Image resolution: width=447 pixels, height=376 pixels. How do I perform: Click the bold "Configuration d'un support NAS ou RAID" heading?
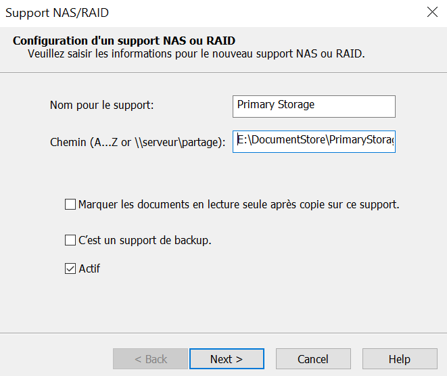click(124, 41)
